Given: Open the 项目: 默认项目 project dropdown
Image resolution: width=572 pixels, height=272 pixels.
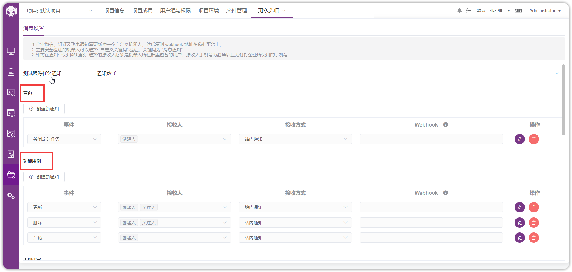Looking at the screenshot, I should (59, 11).
